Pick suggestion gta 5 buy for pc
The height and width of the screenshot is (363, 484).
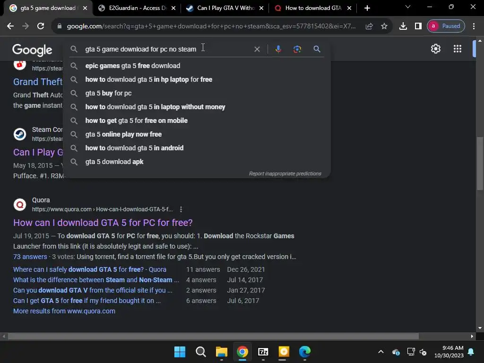pos(197,93)
